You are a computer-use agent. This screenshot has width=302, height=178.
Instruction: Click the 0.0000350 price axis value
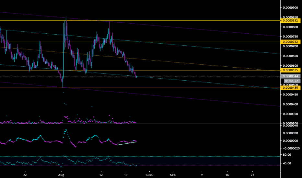290,114
